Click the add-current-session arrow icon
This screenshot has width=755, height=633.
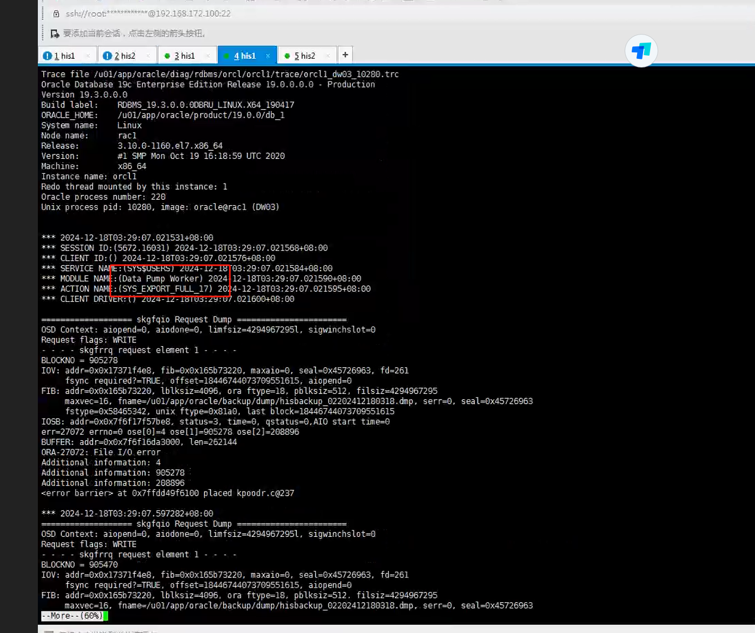55,33
